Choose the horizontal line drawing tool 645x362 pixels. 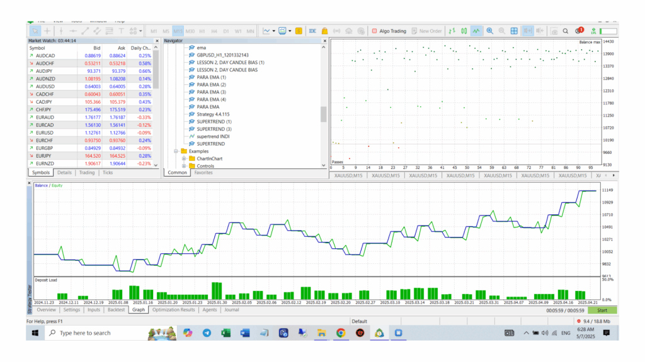coord(73,31)
